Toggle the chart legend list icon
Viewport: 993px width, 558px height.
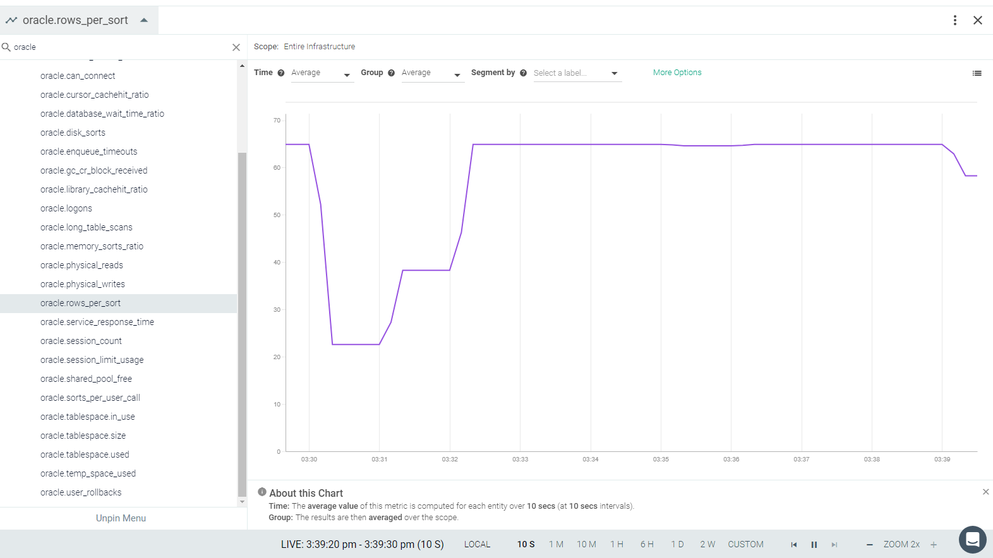[977, 73]
